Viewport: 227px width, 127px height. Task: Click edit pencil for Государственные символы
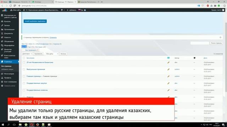168,90
